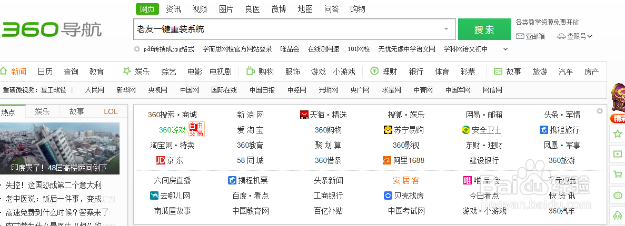The width and height of the screenshot is (625, 226).
Task: Switch to the 地图 search tab
Action: pyautogui.click(x=305, y=9)
